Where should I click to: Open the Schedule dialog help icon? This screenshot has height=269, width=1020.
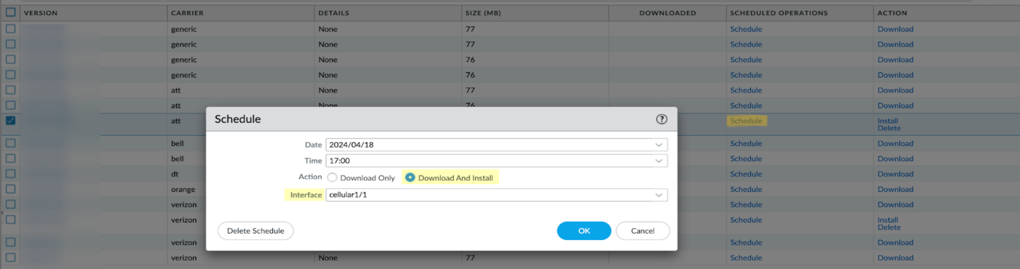coord(661,119)
